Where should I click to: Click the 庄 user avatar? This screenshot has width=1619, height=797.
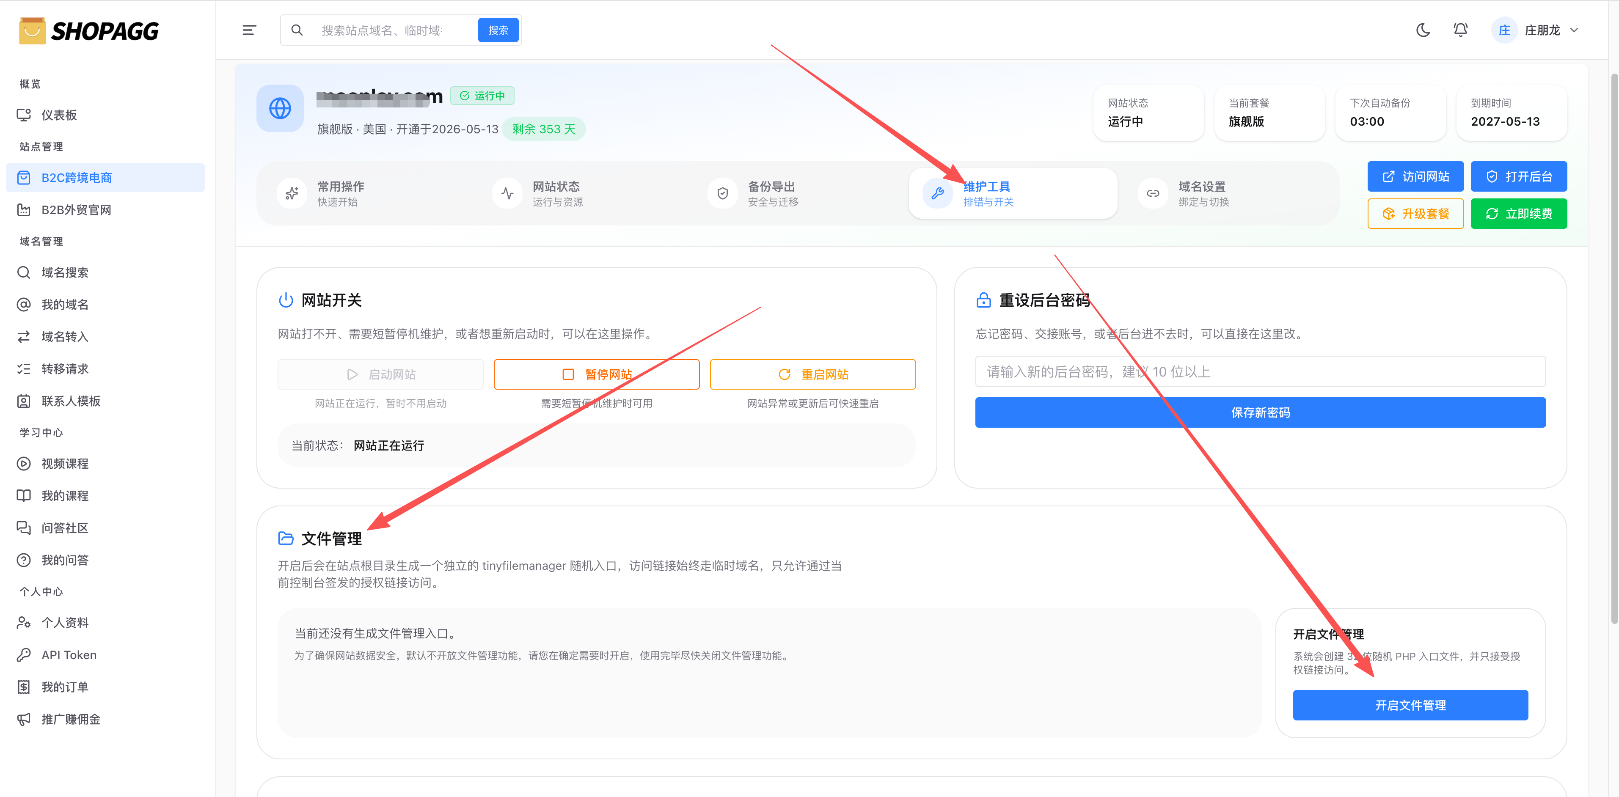(1504, 30)
